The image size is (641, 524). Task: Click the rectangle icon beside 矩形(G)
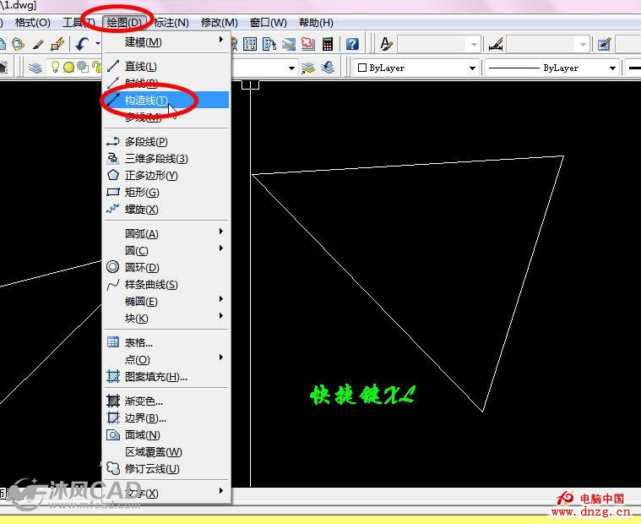[x=113, y=192]
